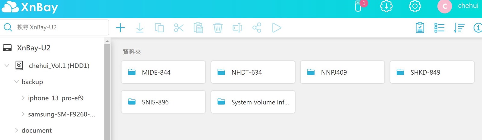482x140 pixels.
Task: Switch view with list view icon
Action: 439,28
